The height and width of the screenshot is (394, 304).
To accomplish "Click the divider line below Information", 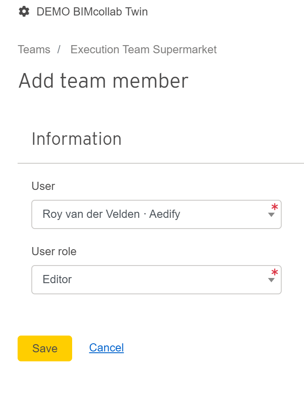I will (x=161, y=163).
